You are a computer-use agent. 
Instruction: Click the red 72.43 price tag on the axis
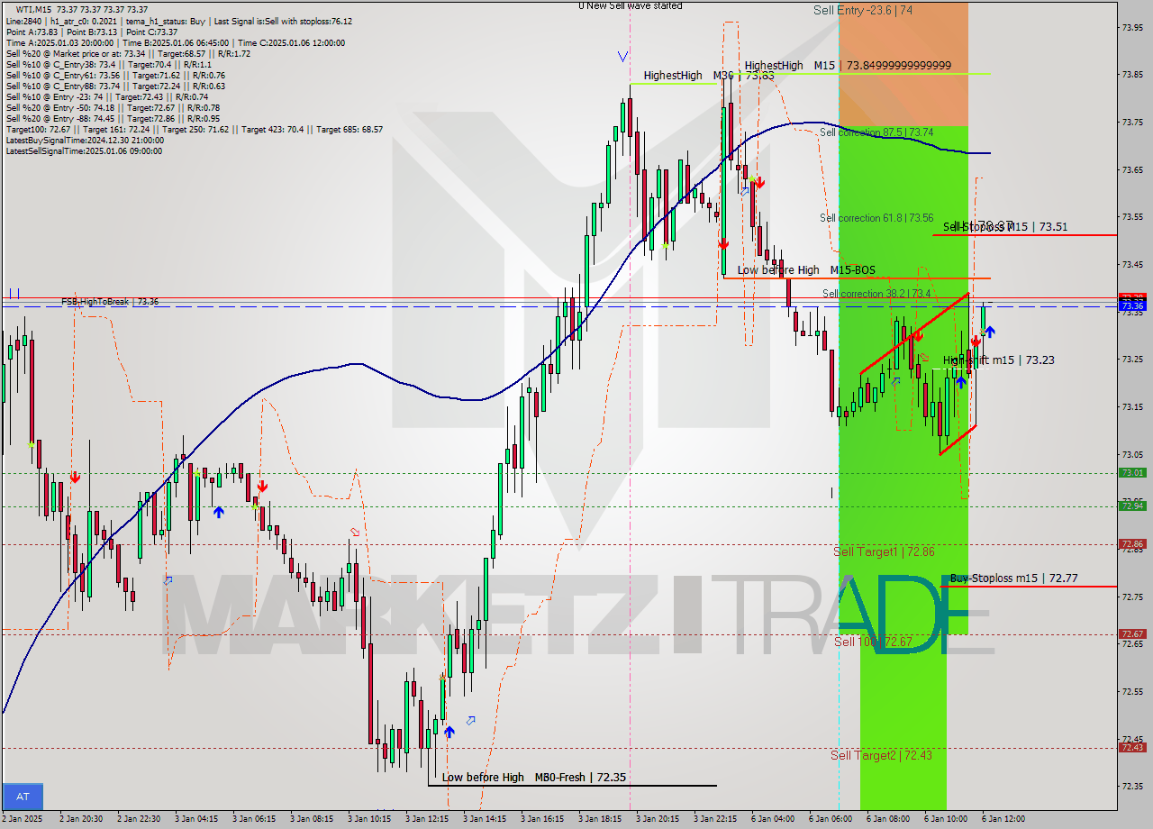[1132, 747]
